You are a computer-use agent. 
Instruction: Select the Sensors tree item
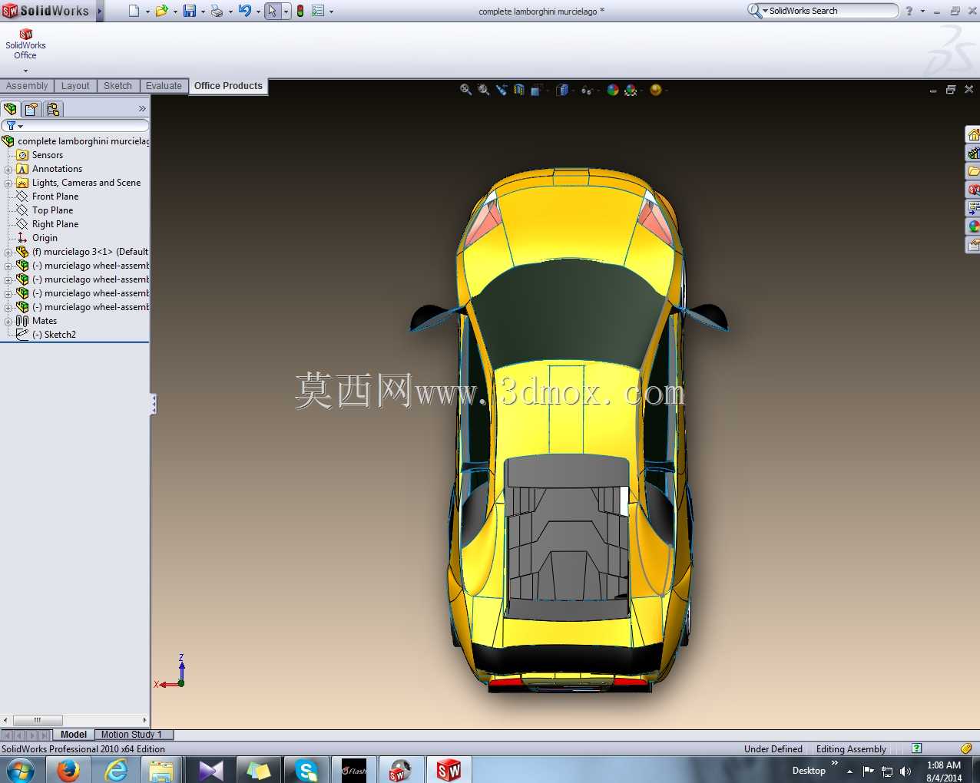tap(48, 155)
